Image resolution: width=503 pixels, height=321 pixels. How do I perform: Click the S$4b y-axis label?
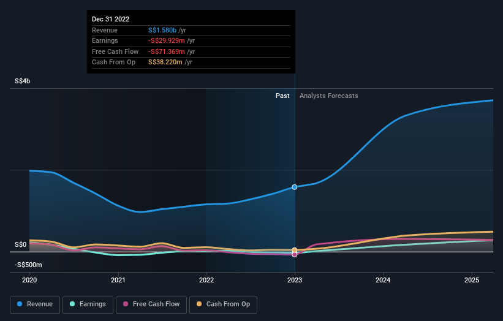point(23,81)
